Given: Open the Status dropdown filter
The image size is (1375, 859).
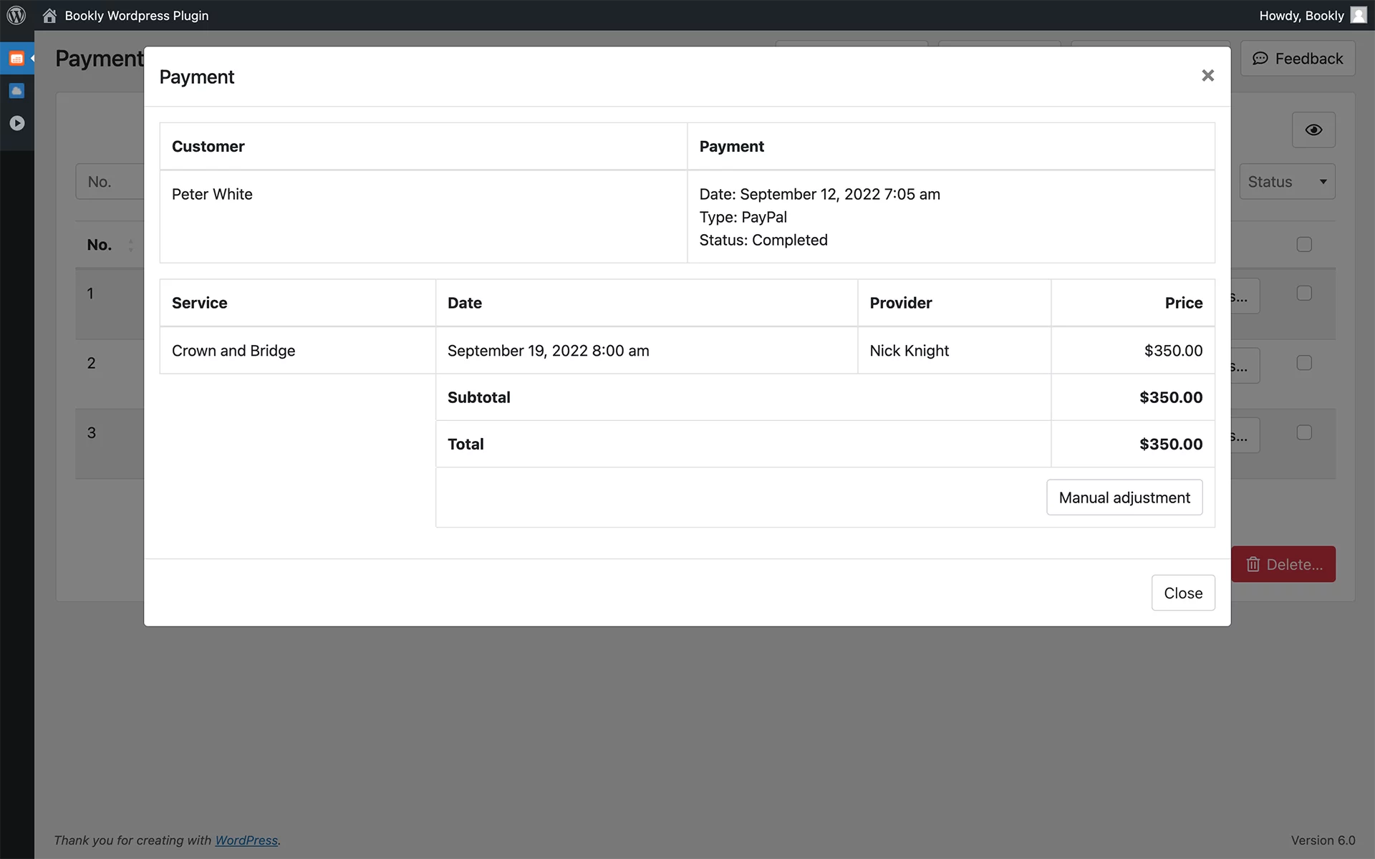Looking at the screenshot, I should pyautogui.click(x=1287, y=182).
